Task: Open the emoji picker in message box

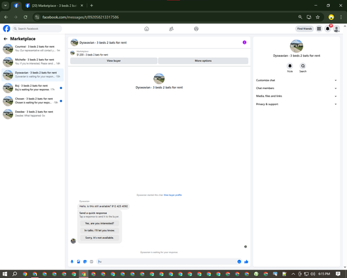Action: click(x=239, y=261)
